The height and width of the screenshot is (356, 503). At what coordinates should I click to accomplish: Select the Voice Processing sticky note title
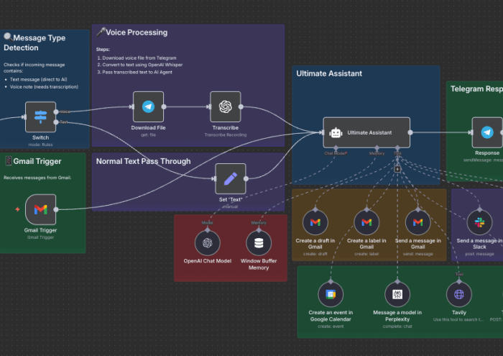click(132, 32)
